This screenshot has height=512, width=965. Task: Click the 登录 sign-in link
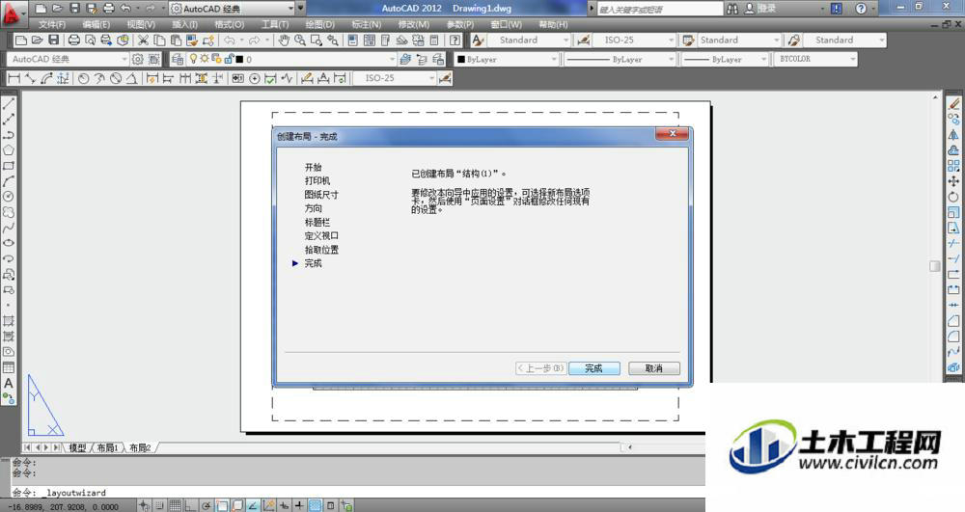coord(766,9)
